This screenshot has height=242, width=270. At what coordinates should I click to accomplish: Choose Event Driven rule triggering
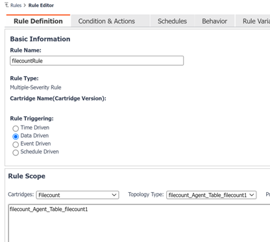pos(16,144)
